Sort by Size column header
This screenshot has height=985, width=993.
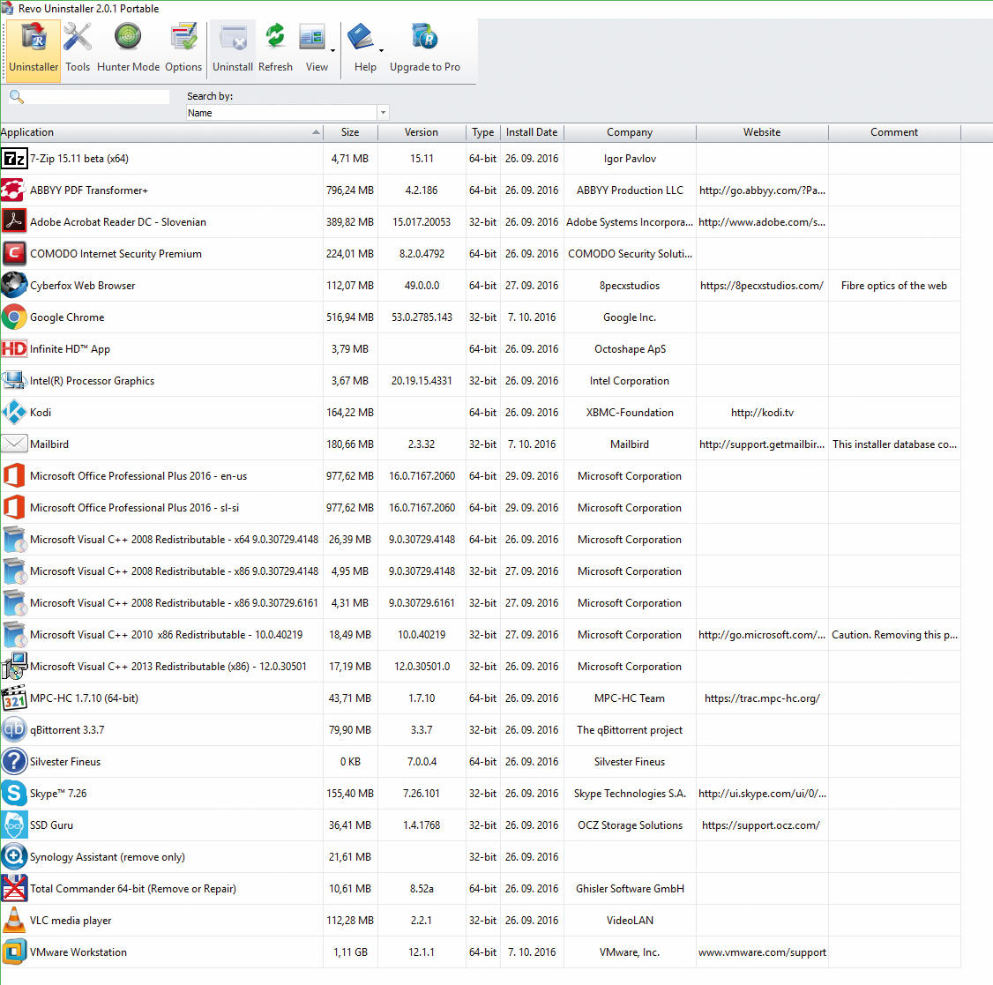tap(350, 132)
